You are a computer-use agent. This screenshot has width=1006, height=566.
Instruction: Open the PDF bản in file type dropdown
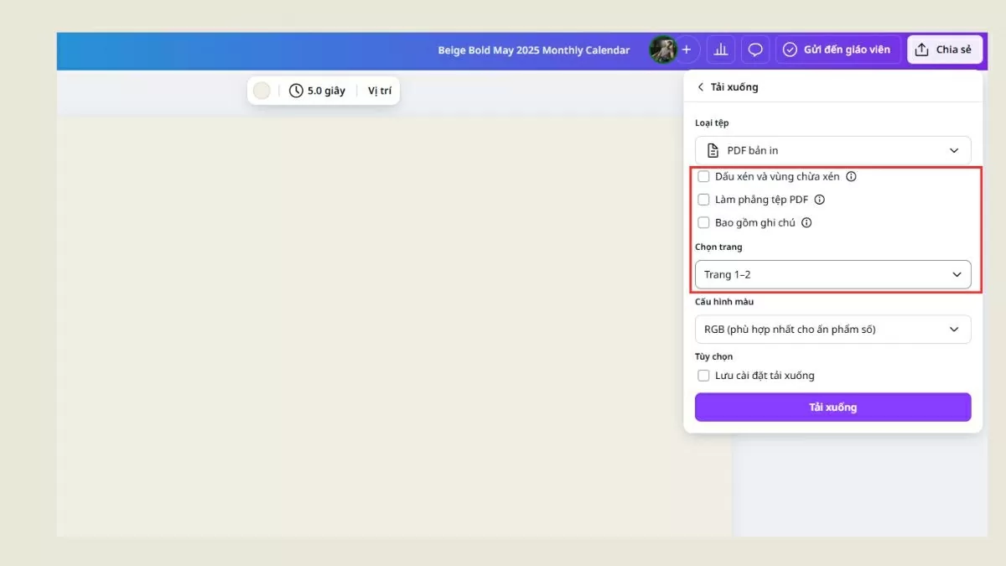pyautogui.click(x=832, y=150)
